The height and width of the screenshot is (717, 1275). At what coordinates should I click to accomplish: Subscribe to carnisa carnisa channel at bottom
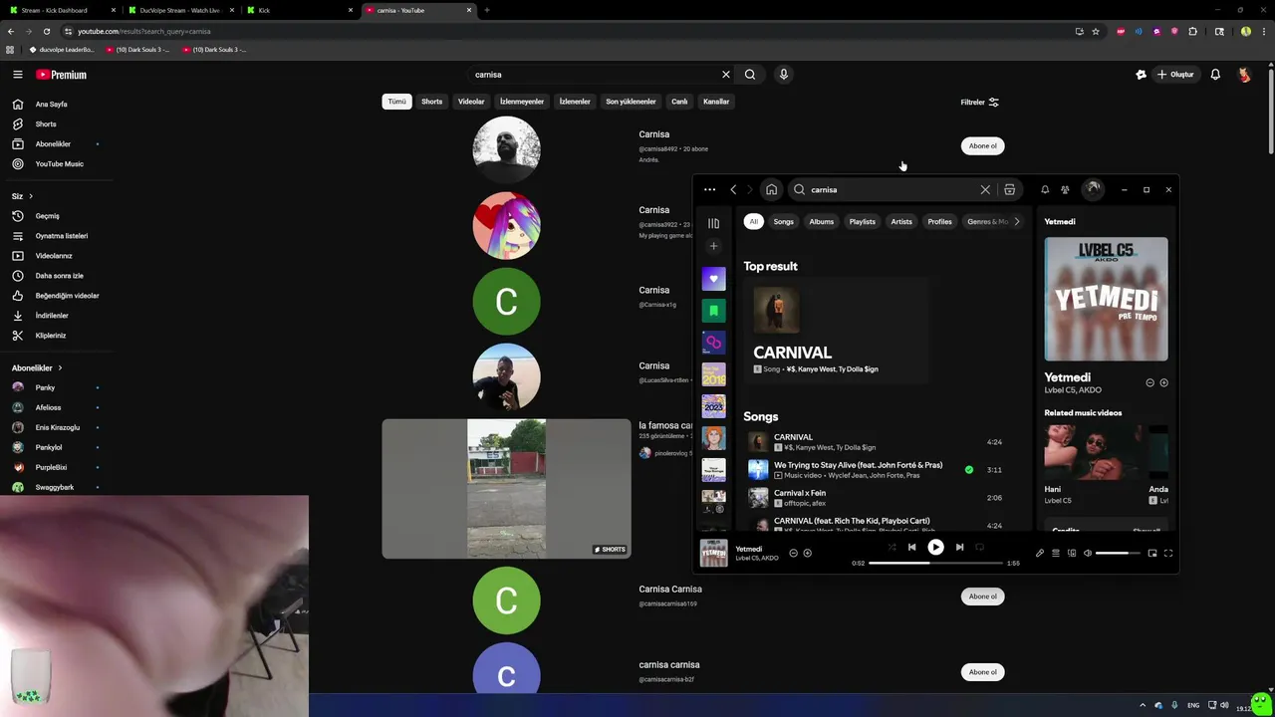[982, 672]
